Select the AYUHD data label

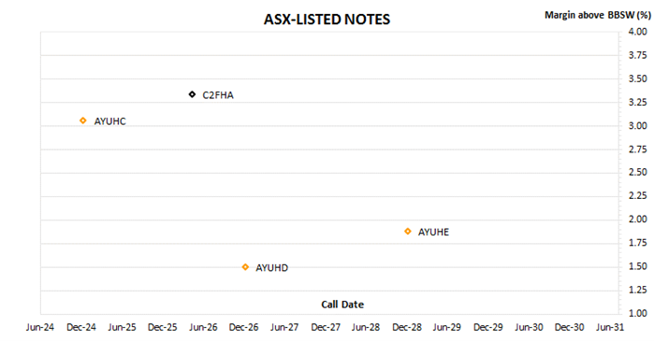coord(272,268)
